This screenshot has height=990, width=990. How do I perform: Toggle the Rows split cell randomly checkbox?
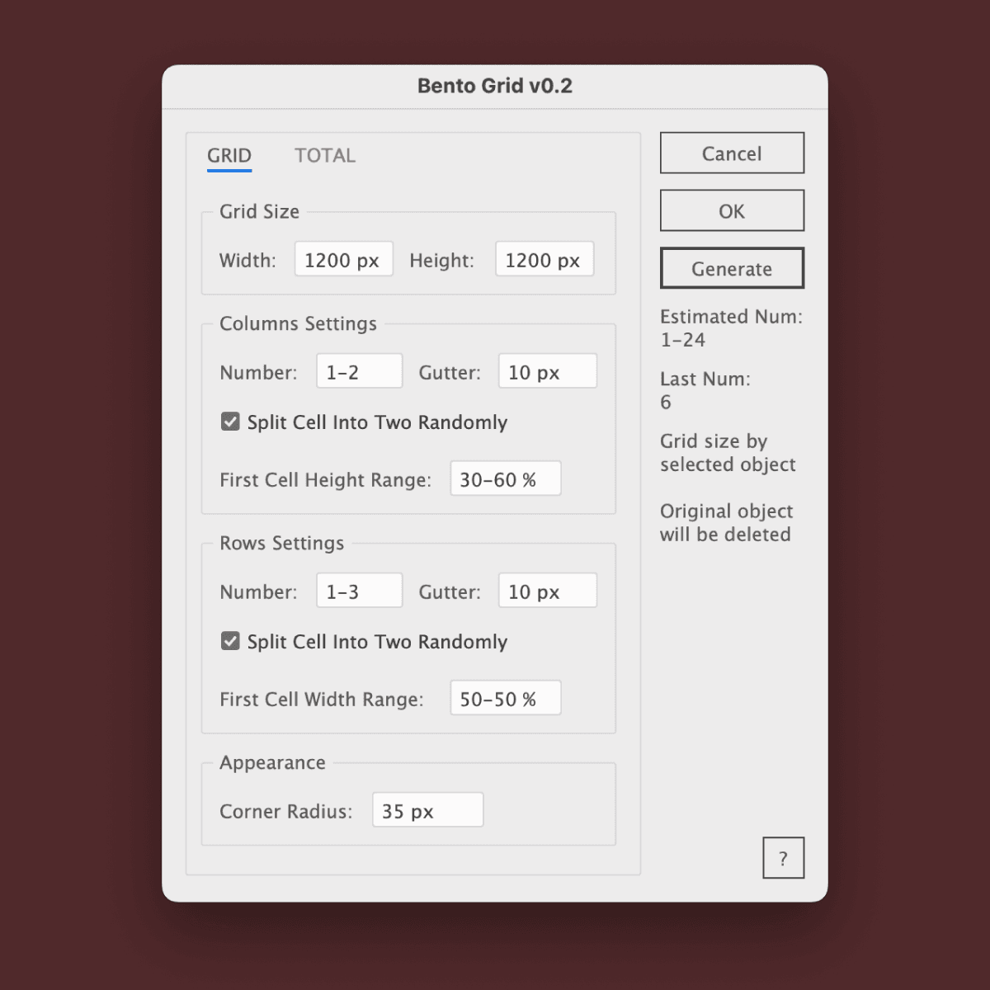(230, 641)
